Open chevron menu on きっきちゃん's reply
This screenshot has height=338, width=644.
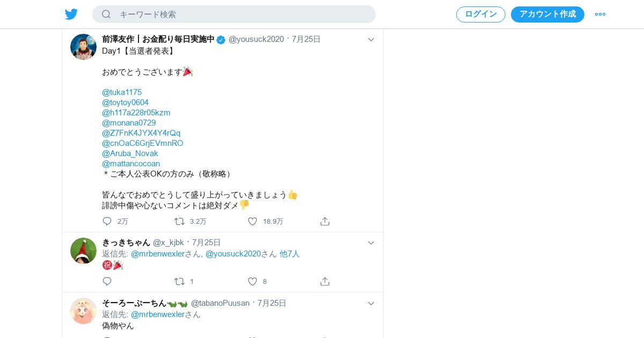coord(371,243)
